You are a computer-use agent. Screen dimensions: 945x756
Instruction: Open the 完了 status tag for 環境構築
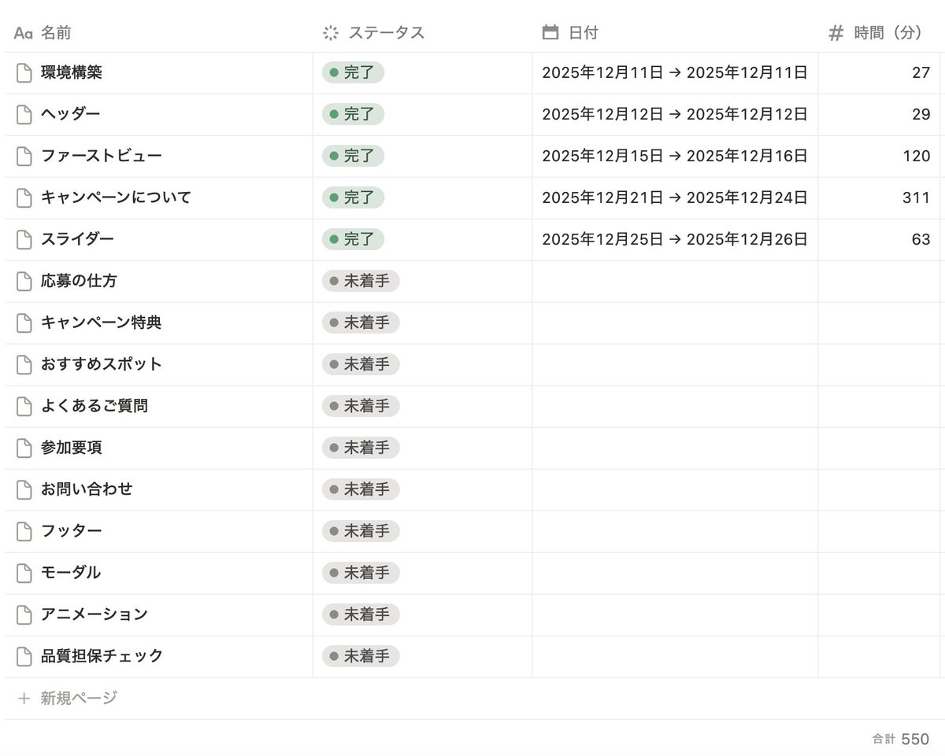(x=352, y=72)
